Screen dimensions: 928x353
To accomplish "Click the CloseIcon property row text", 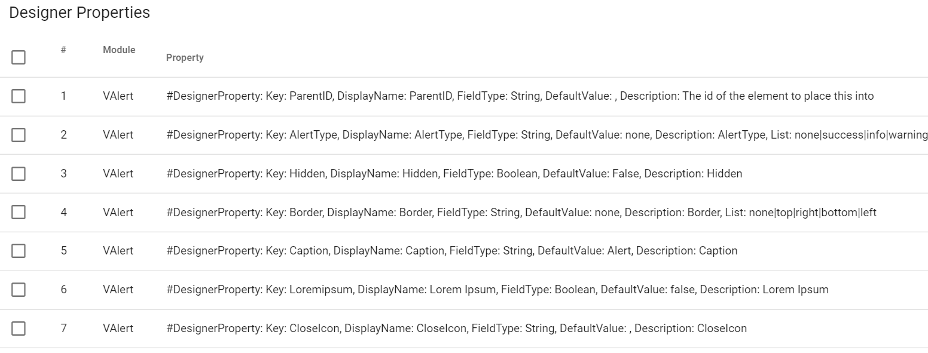I will (x=457, y=329).
